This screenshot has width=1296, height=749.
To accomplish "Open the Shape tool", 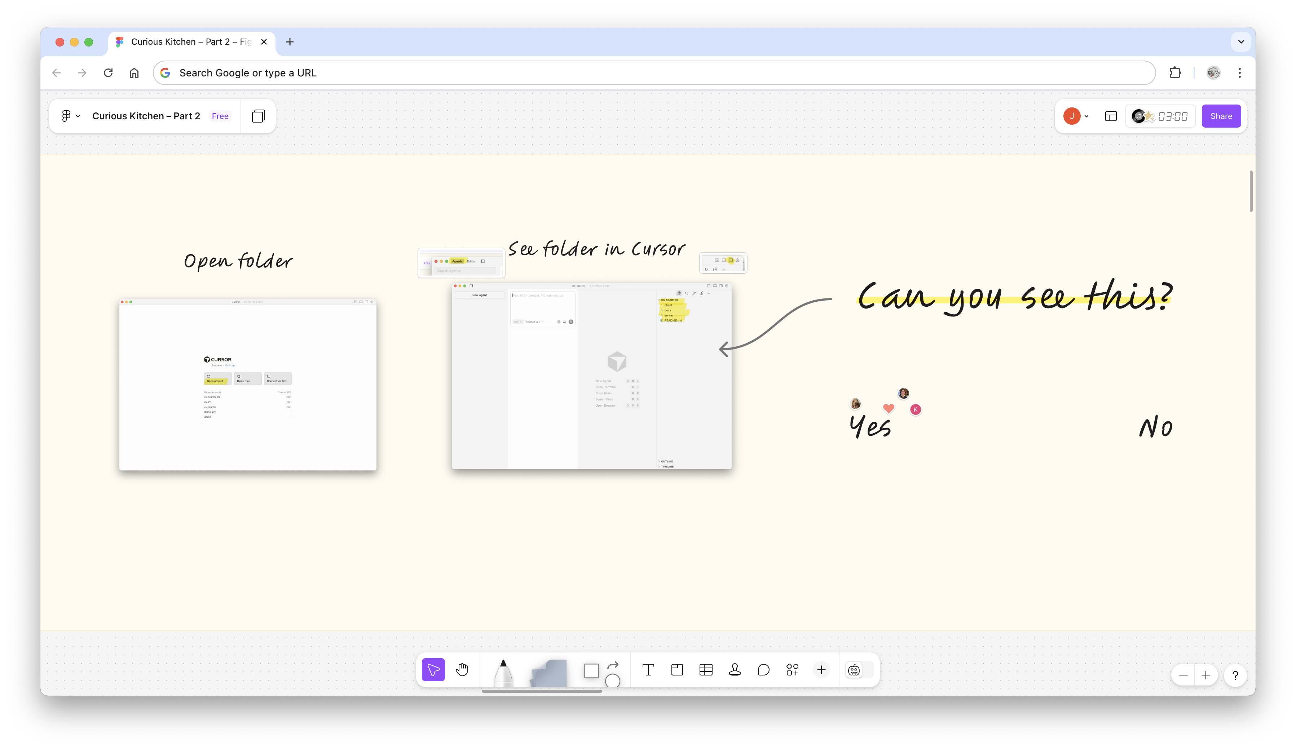I will 591,671.
